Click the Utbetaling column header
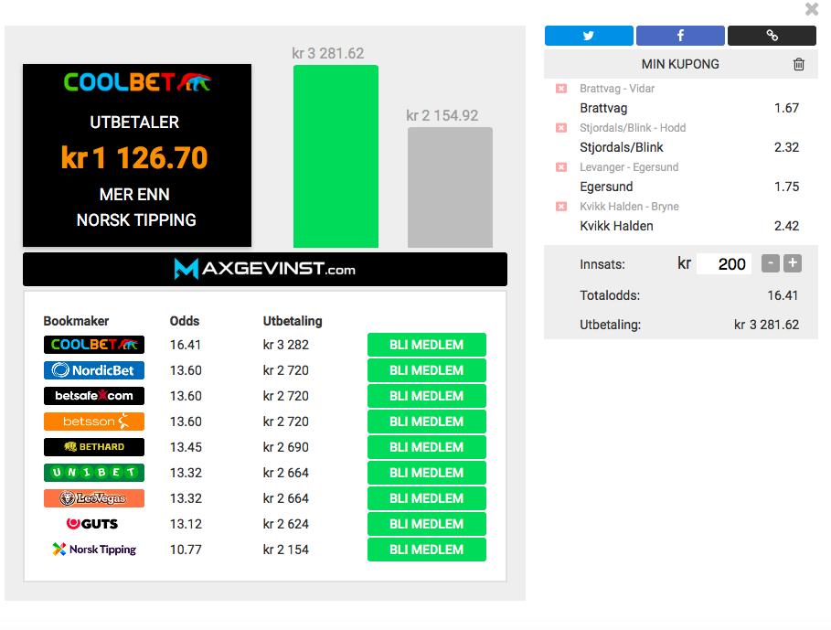This screenshot has height=630, width=831. point(293,321)
